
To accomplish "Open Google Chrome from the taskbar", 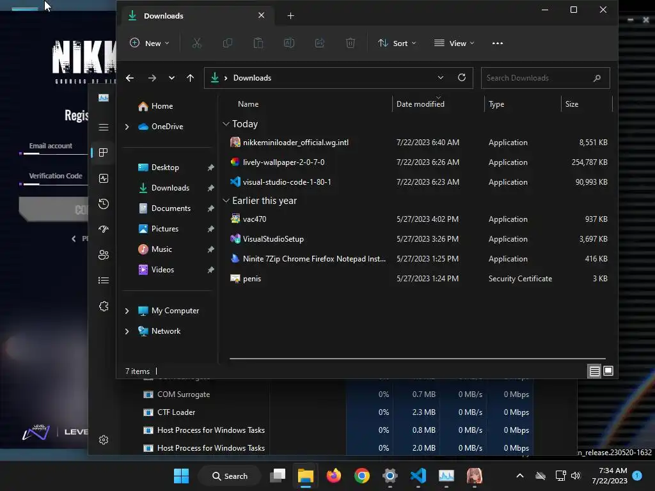I will [x=362, y=476].
